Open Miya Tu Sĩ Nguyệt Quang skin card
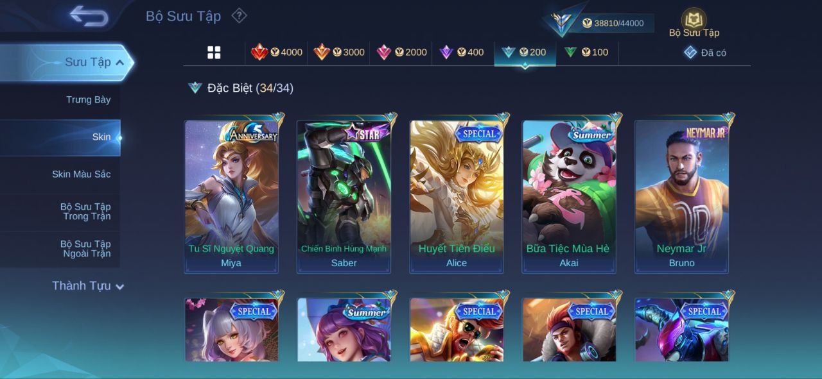 coord(231,195)
